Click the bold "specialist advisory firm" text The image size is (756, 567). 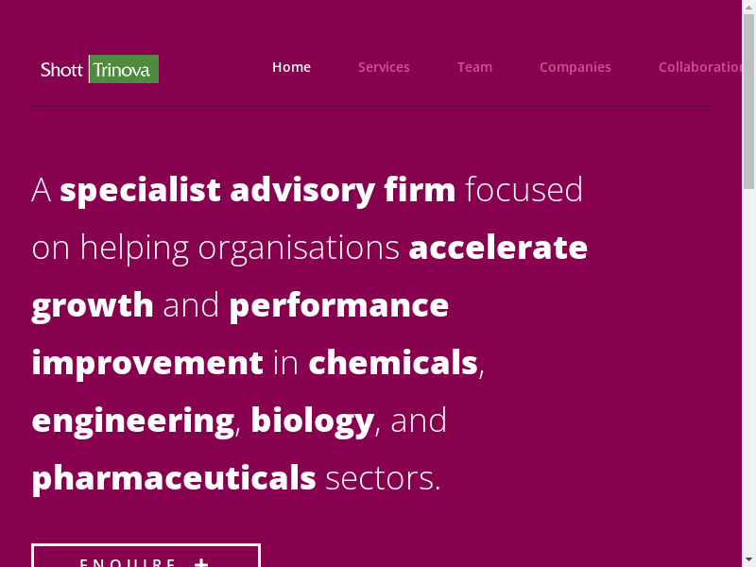[x=257, y=190]
